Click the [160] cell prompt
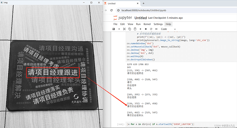Viewport: 237px width, 128px height. pos(120,124)
